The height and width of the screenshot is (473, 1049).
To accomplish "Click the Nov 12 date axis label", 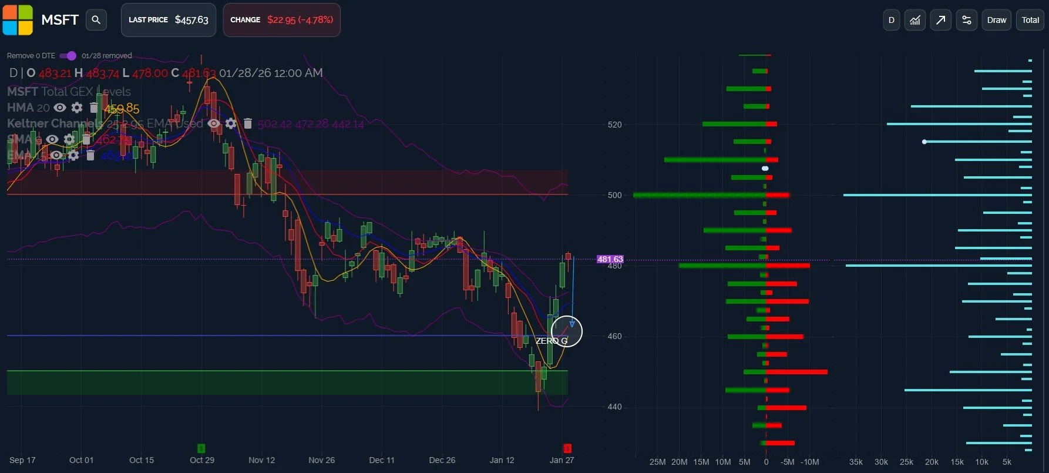I will point(261,460).
